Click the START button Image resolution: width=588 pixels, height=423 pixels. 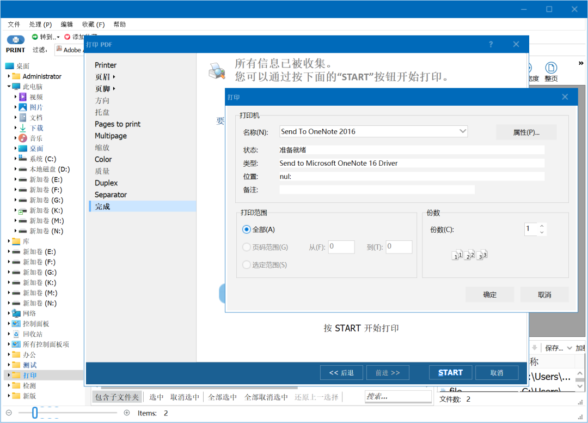coord(450,373)
